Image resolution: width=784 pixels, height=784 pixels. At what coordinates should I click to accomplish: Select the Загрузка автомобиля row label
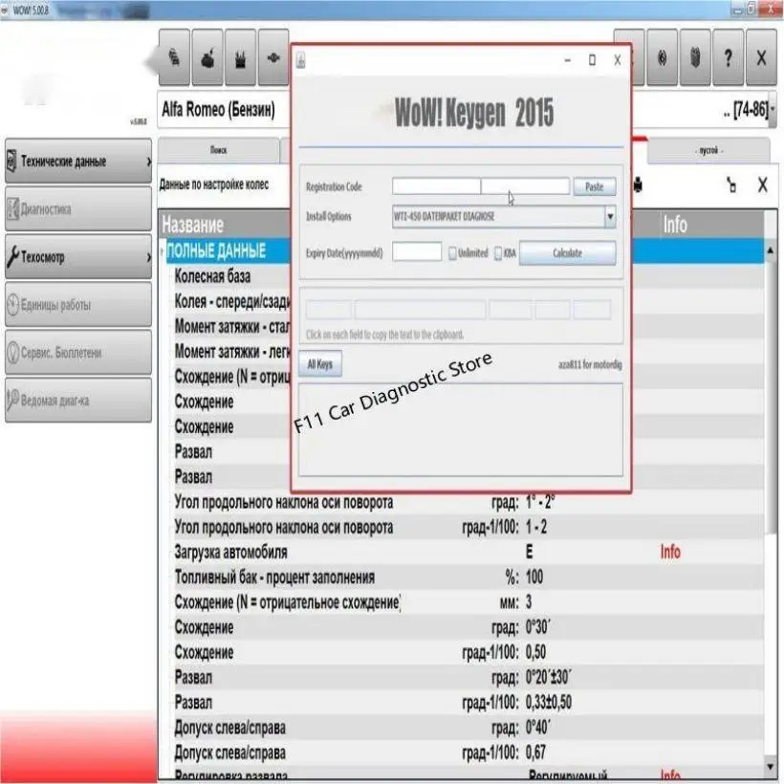[230, 553]
